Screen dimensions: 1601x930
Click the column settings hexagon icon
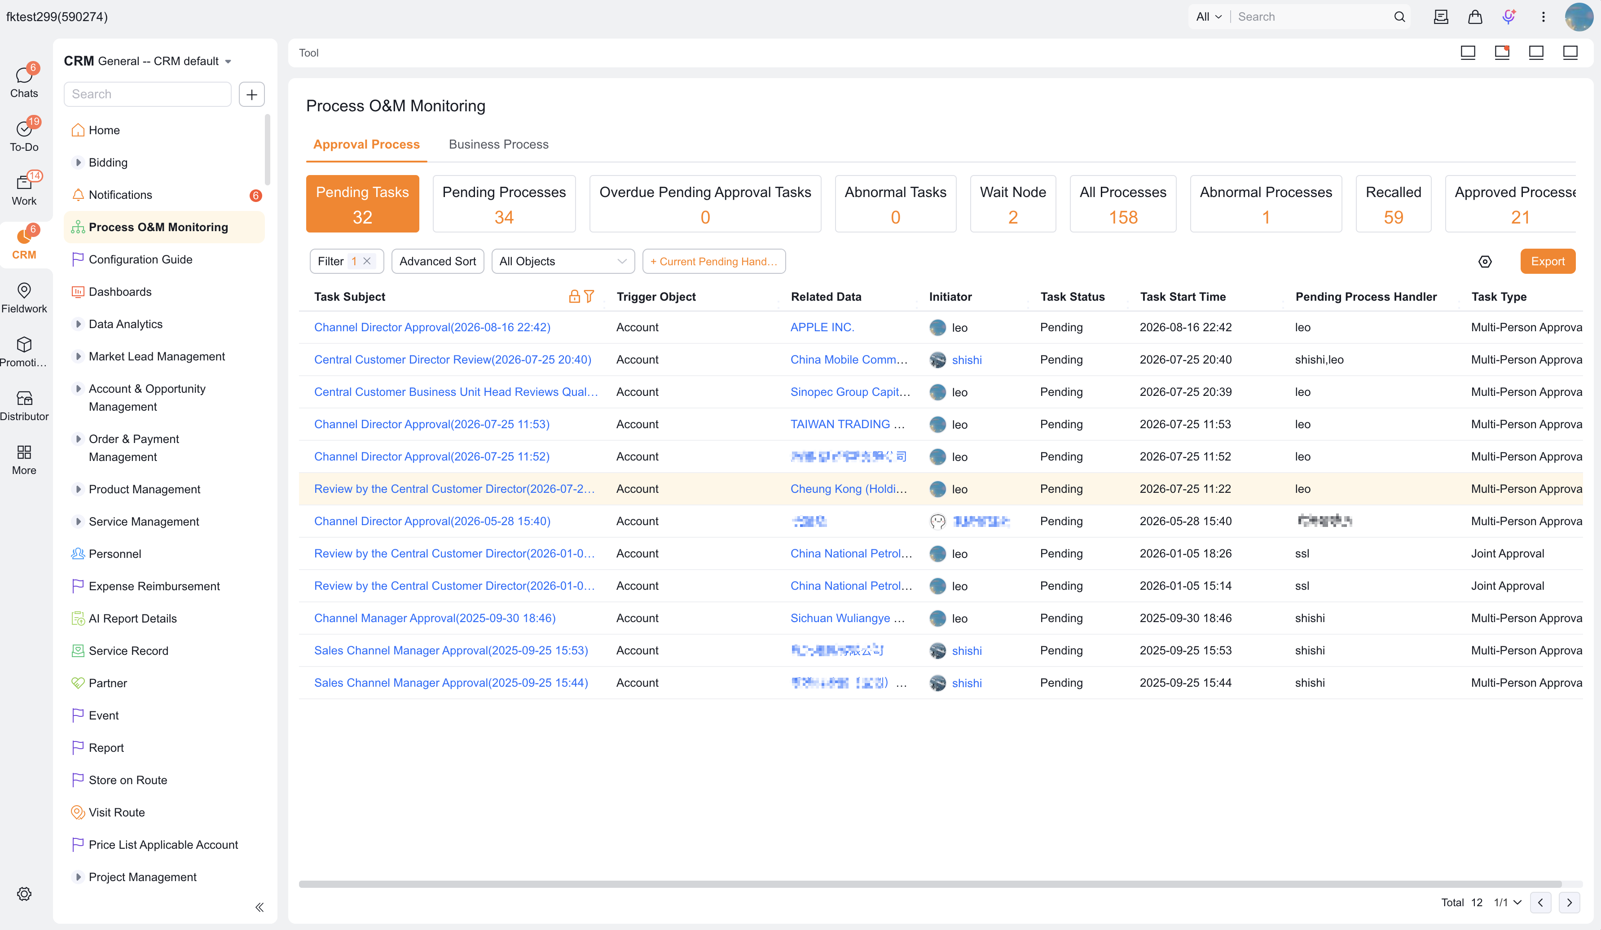click(1485, 261)
